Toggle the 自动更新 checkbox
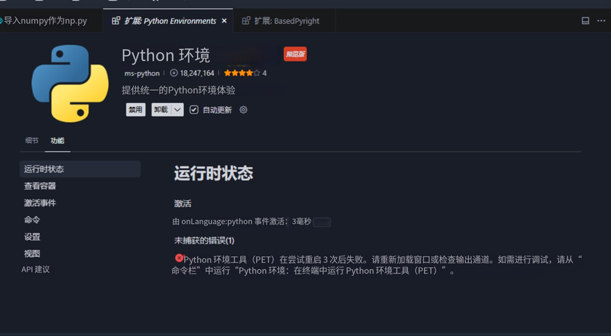611x336 pixels. click(194, 110)
